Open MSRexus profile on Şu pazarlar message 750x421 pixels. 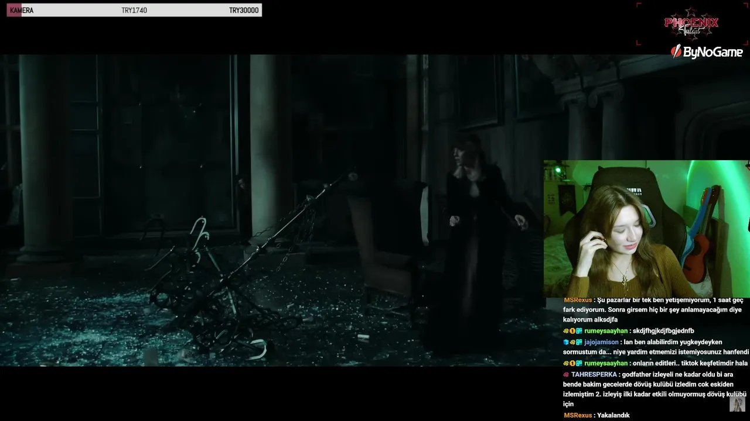tap(578, 300)
